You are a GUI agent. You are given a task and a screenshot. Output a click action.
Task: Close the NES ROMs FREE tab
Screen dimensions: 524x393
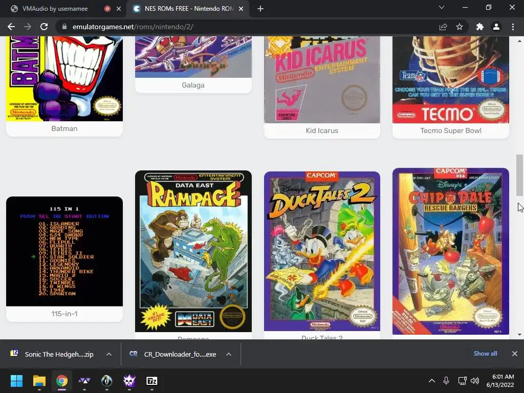(241, 9)
